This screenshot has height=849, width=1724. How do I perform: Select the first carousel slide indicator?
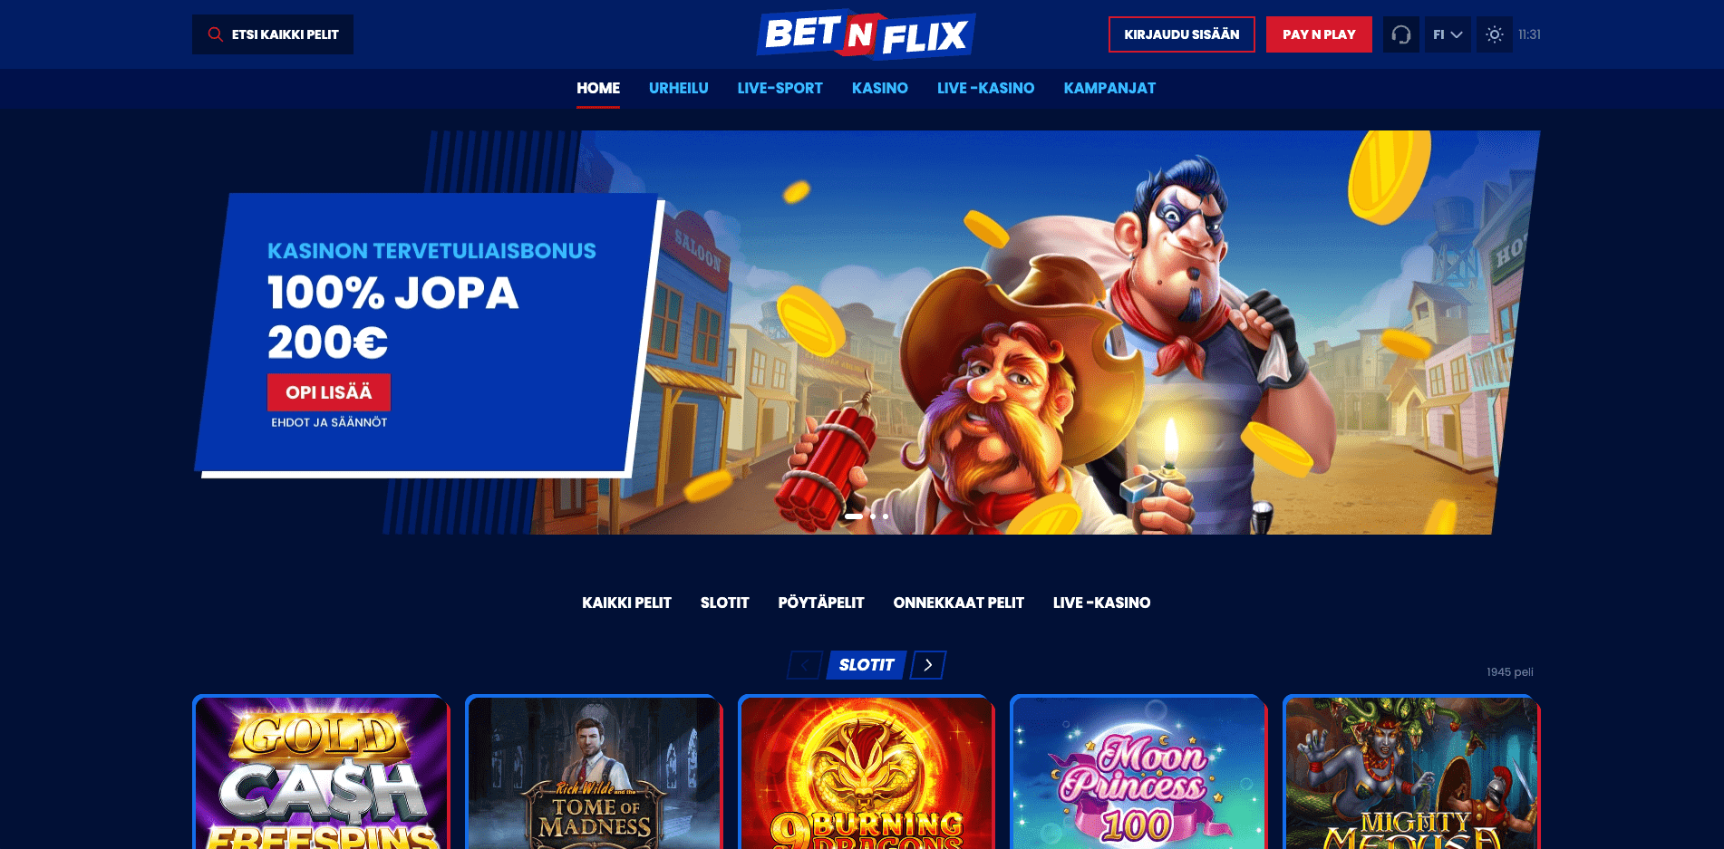coord(854,516)
